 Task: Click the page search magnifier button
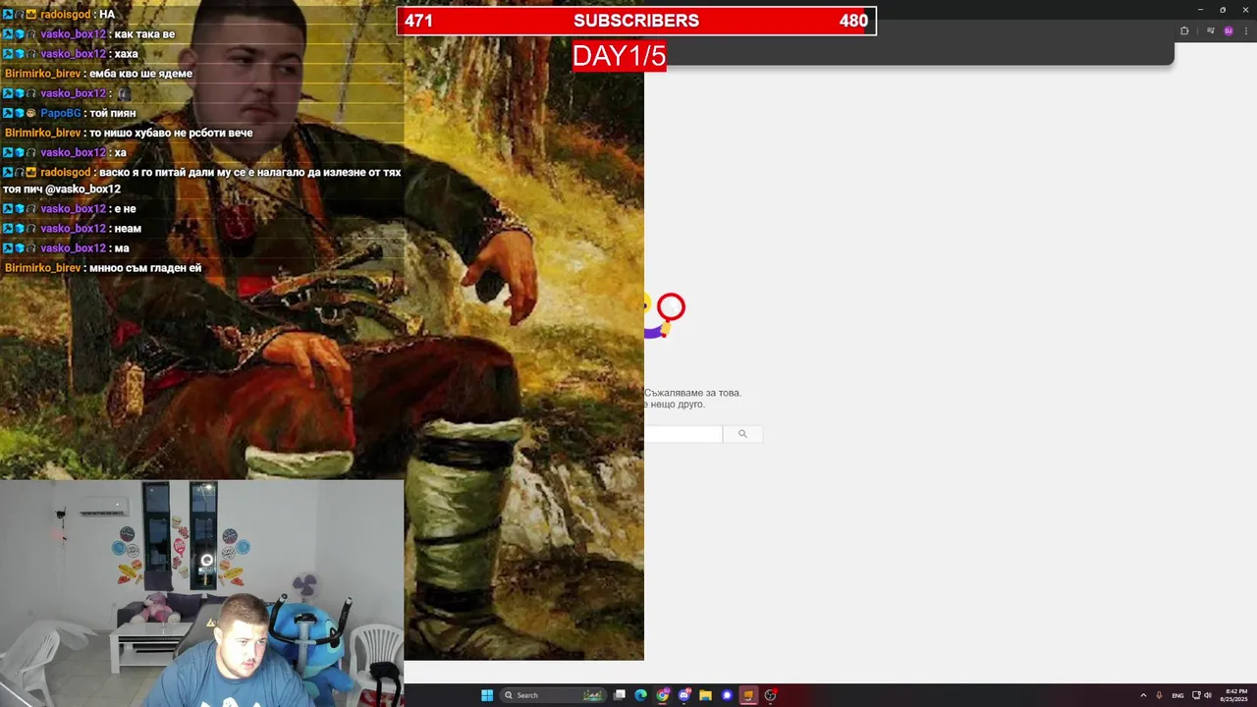[742, 434]
